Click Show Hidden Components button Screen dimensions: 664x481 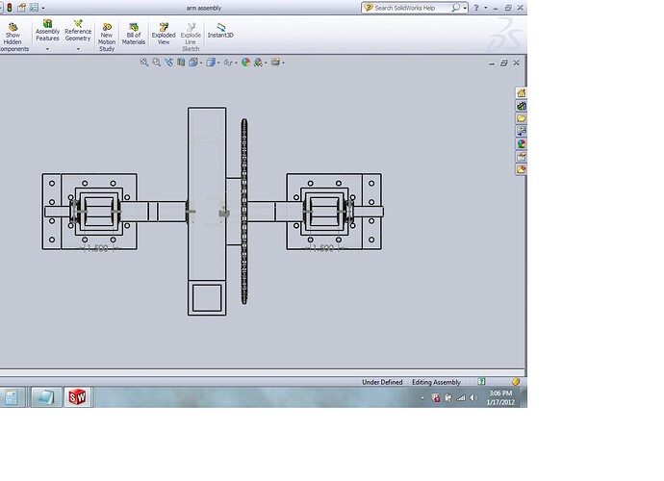[x=13, y=38]
